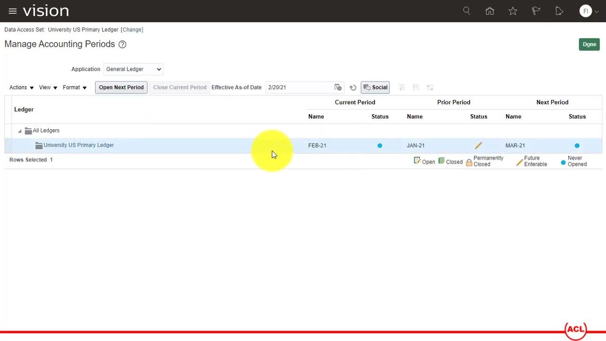Open the Watchlist flag icon
The image size is (606, 341).
[x=536, y=11]
